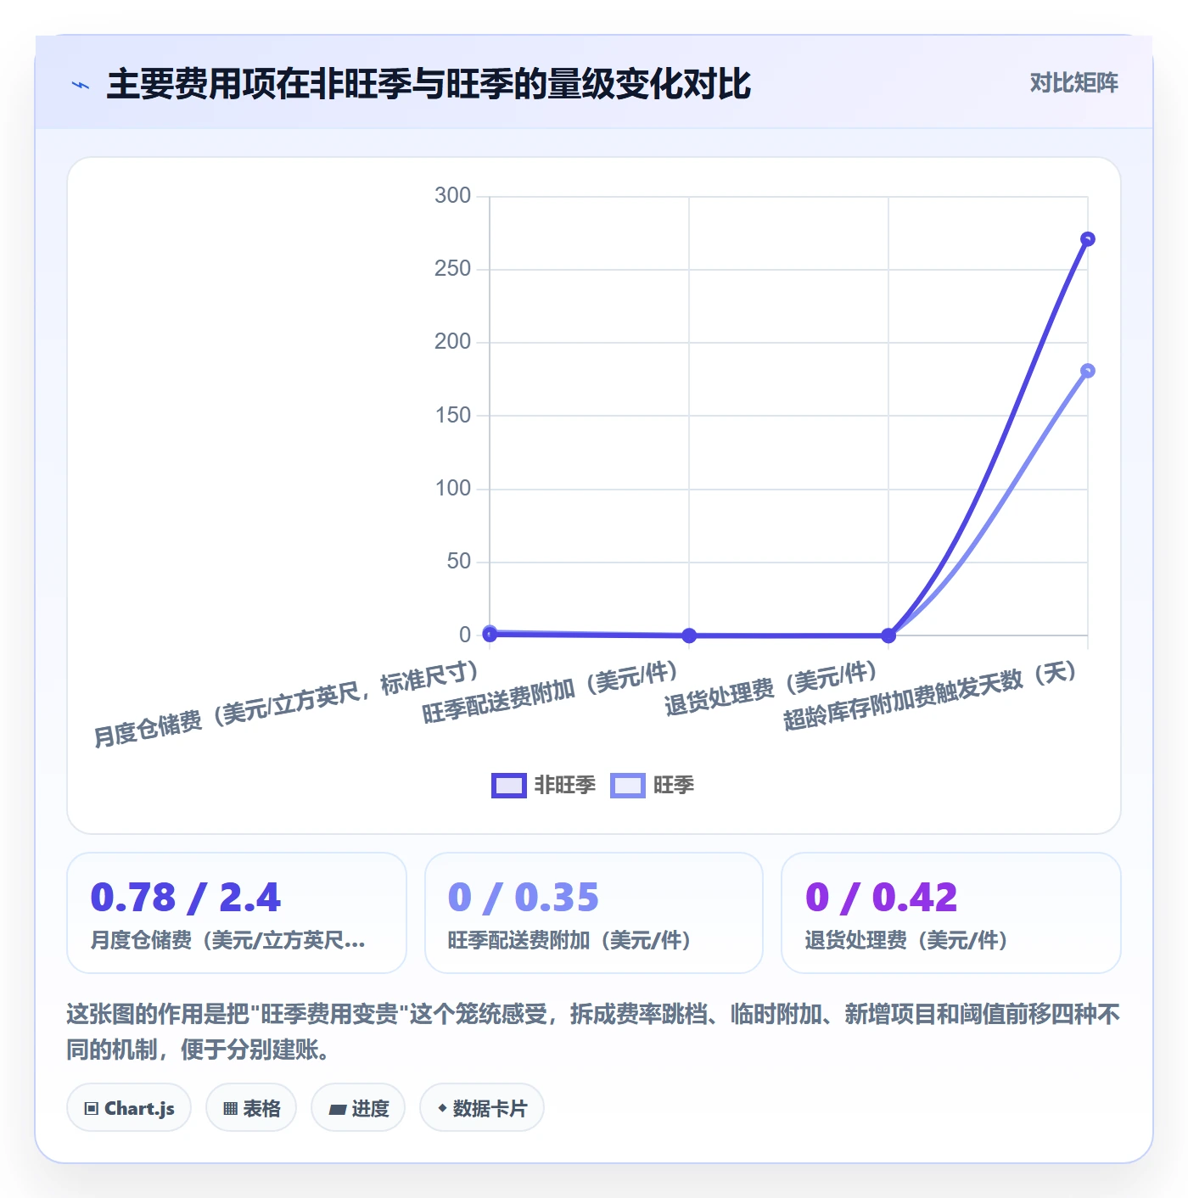
Task: Click the data point at 旺季配送费附加
Action: (689, 635)
